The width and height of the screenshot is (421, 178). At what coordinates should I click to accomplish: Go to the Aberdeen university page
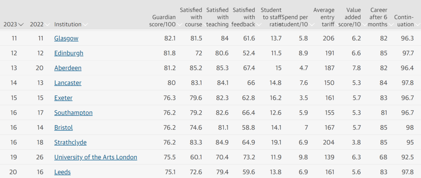coord(68,68)
